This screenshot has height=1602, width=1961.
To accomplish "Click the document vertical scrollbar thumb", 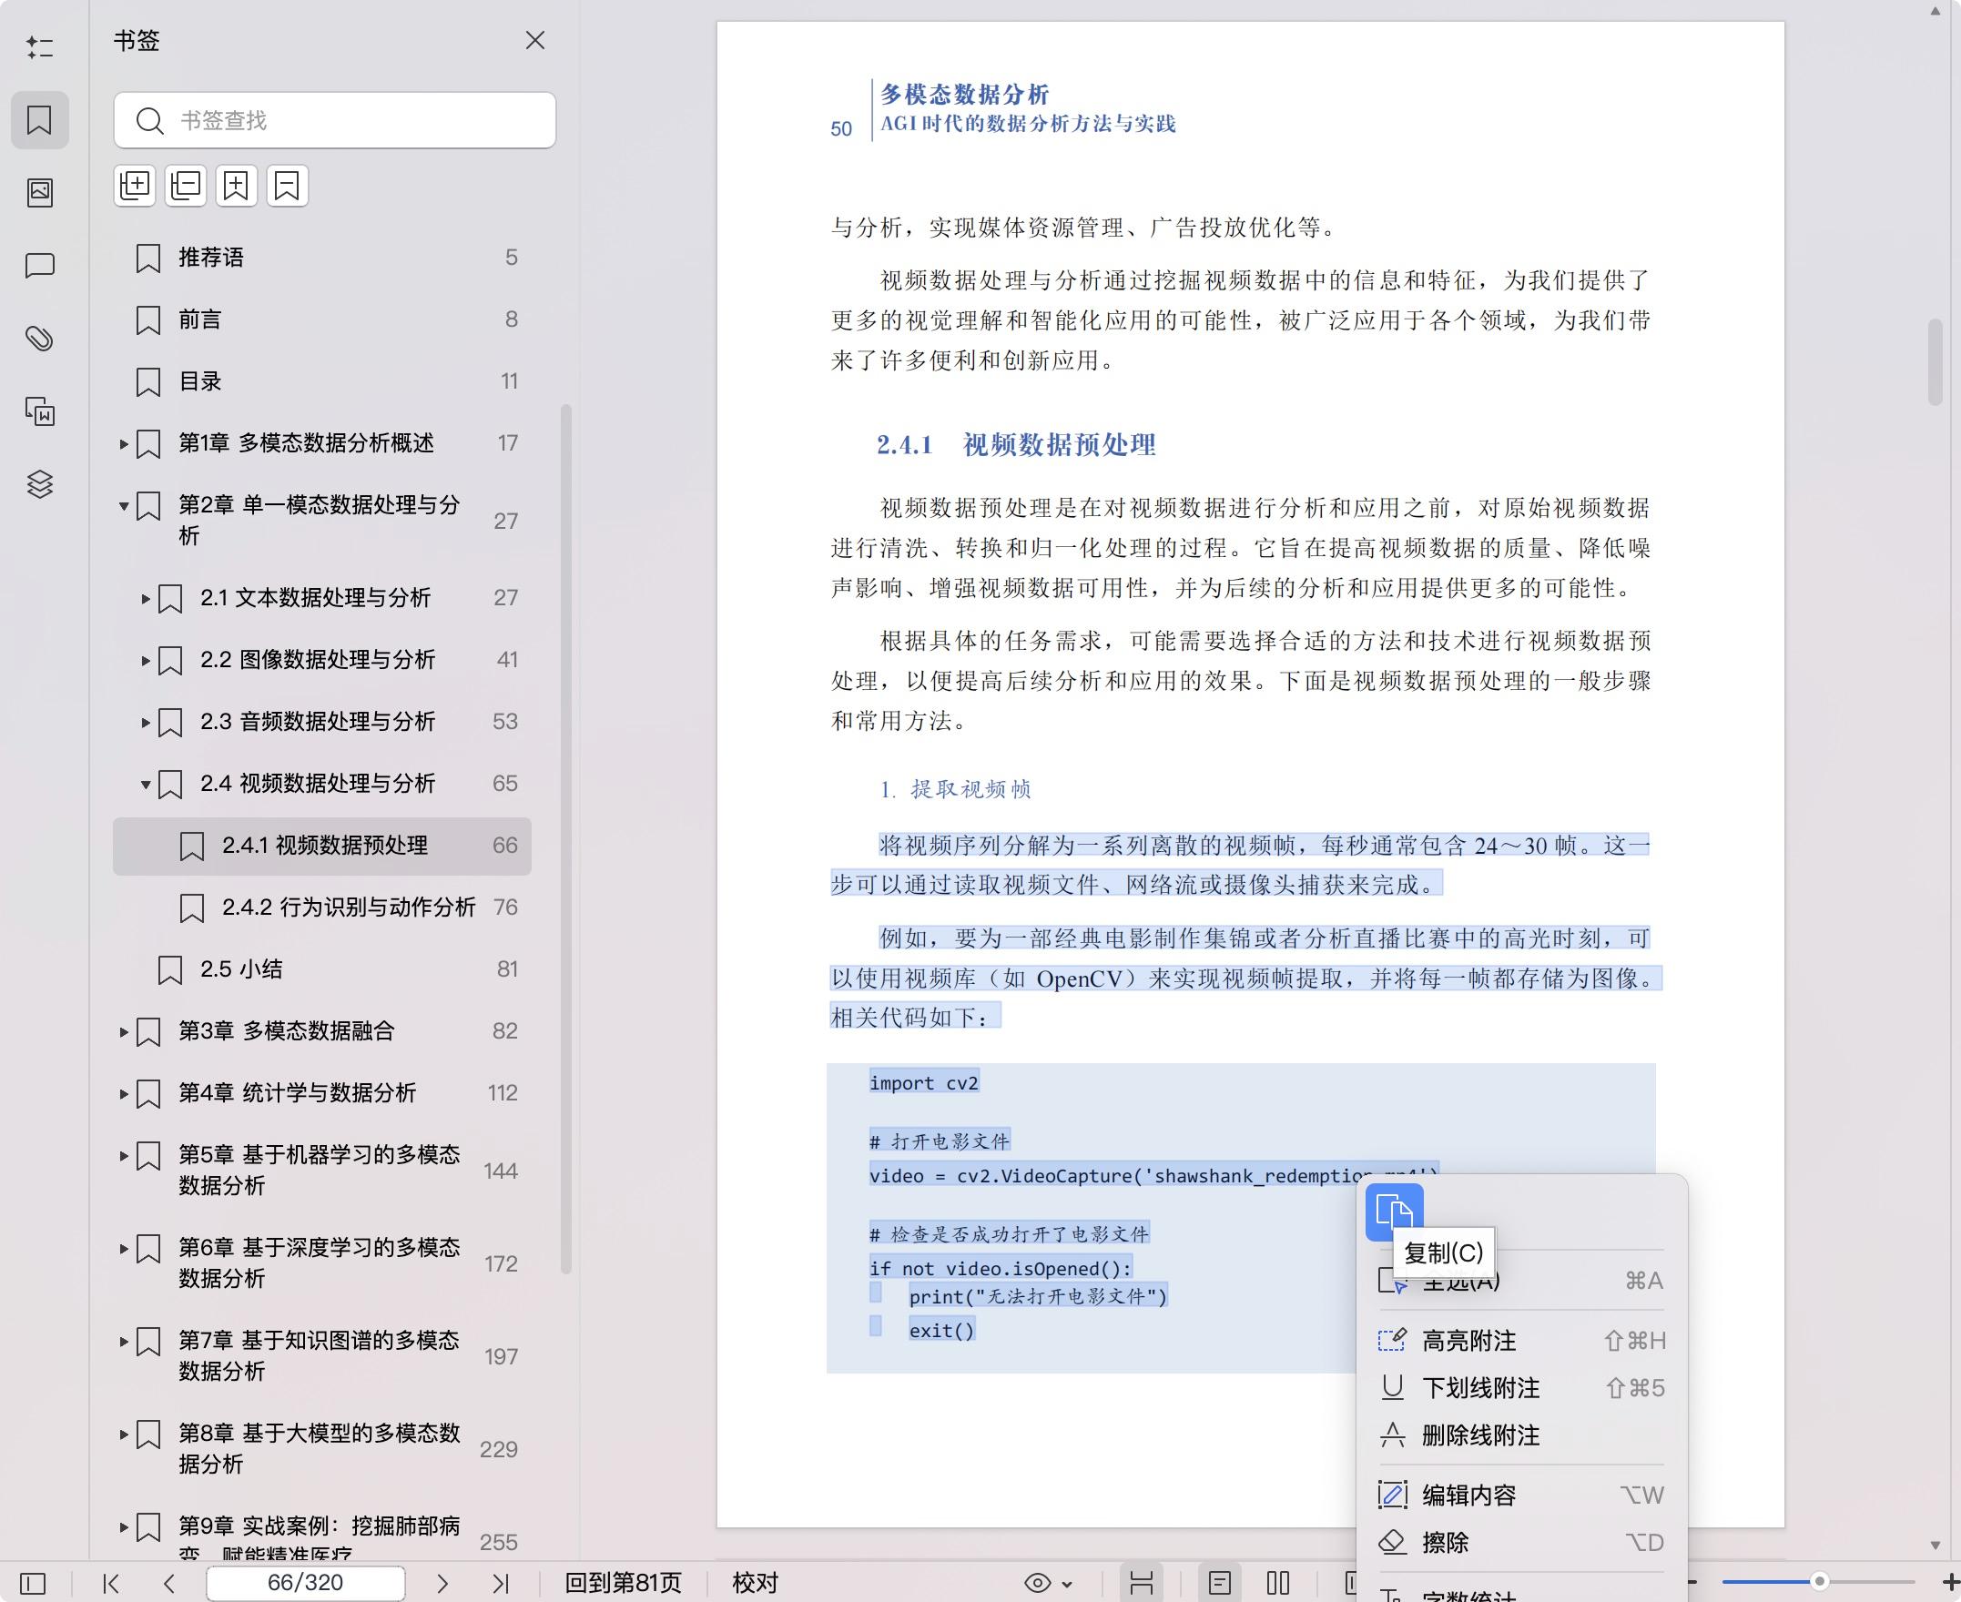I will click(x=1936, y=361).
